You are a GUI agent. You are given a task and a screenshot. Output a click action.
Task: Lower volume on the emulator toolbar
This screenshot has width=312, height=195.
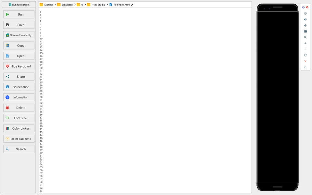(305, 25)
